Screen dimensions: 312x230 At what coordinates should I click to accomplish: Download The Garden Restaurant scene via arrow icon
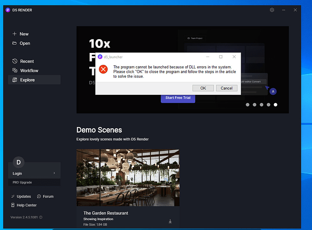170,221
